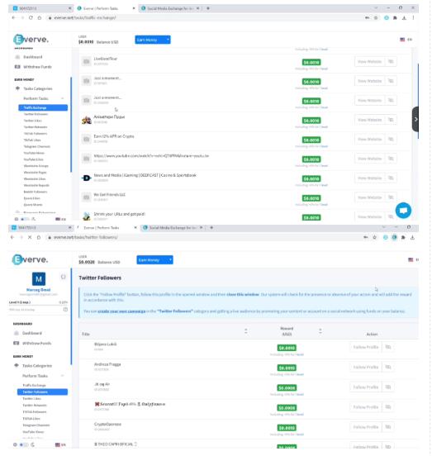Click the skip icon next to CryptoDaemon's Follow Profile
The image size is (432, 456).
pyautogui.click(x=388, y=427)
